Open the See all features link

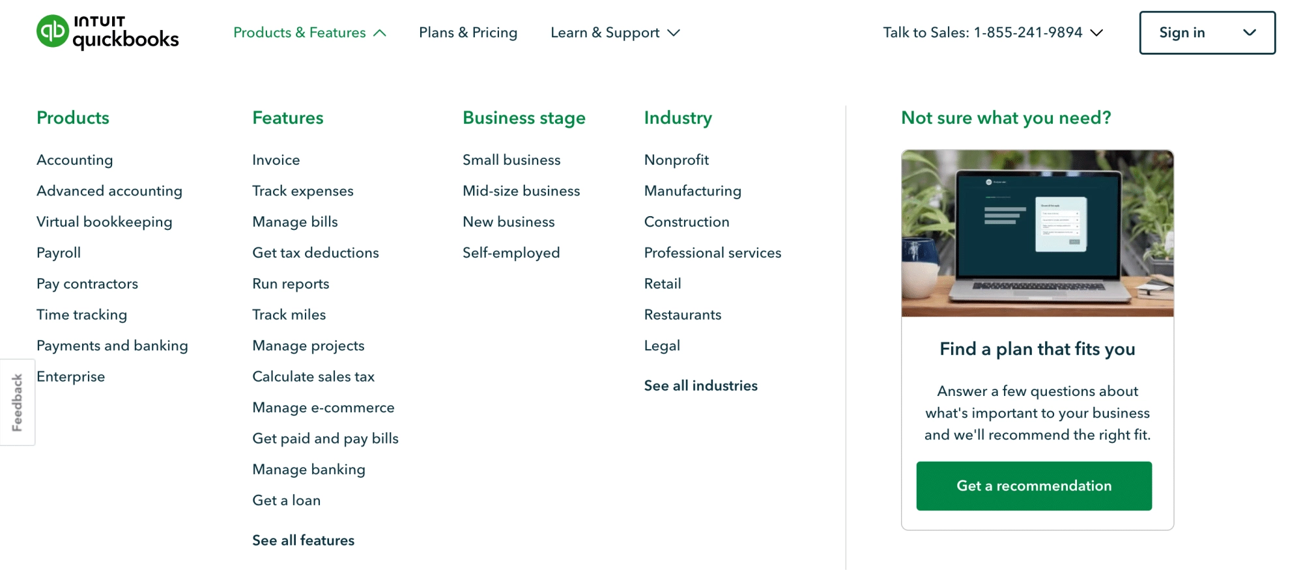(304, 540)
